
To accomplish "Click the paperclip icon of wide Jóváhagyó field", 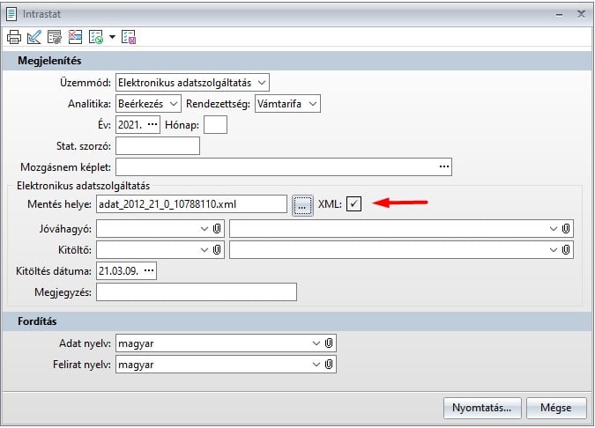I will (566, 229).
